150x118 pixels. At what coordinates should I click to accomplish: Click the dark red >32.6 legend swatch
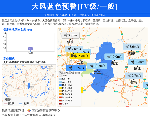60,103
